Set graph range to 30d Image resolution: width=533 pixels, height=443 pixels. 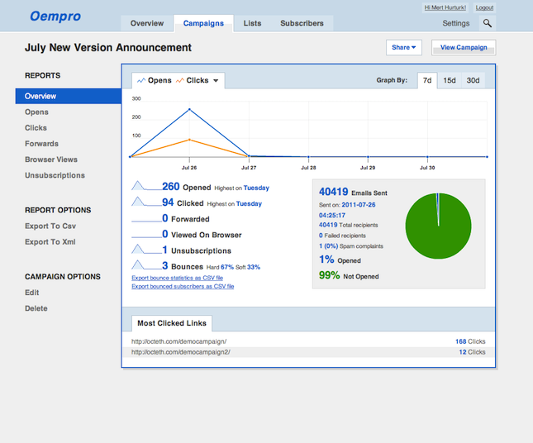click(x=473, y=81)
